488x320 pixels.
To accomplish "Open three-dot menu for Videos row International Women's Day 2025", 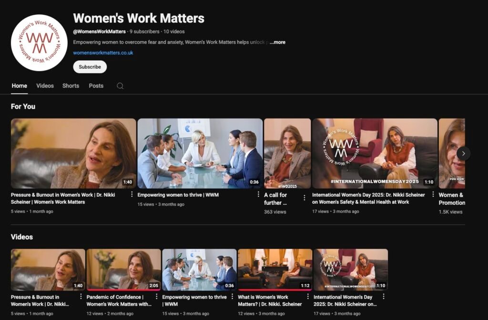I will coord(384,296).
